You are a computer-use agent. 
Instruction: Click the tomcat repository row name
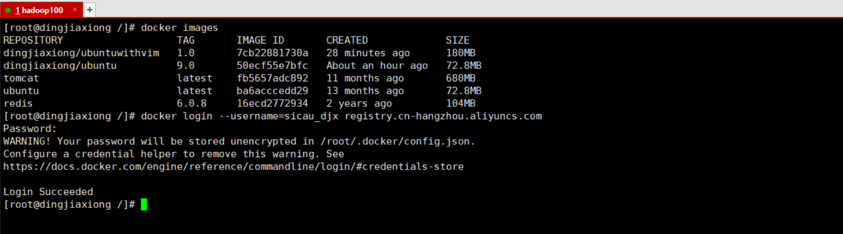(21, 78)
